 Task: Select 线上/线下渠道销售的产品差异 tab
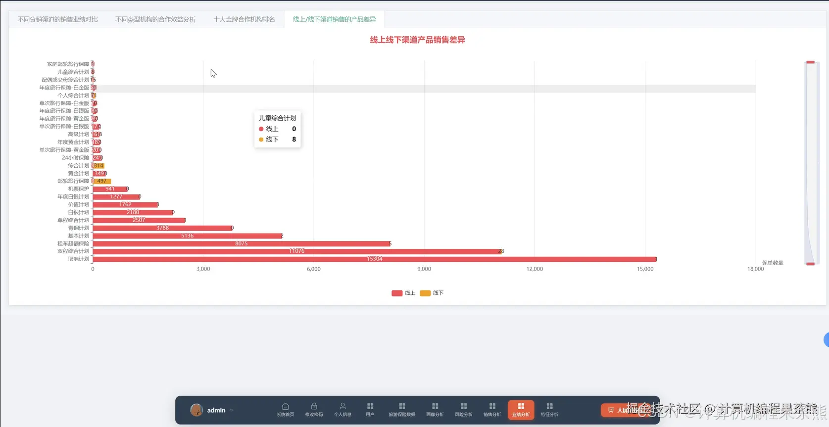[335, 19]
